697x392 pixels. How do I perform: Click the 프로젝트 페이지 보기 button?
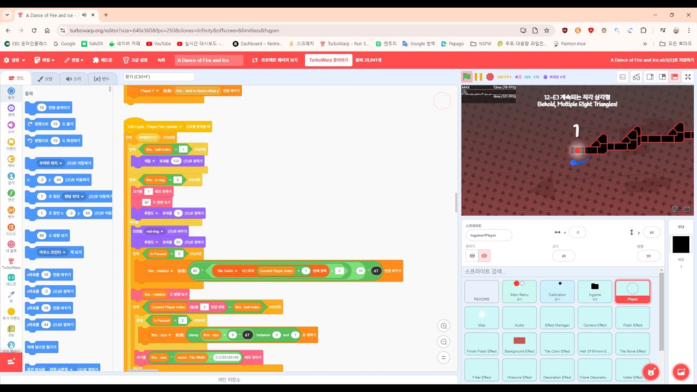pos(275,60)
